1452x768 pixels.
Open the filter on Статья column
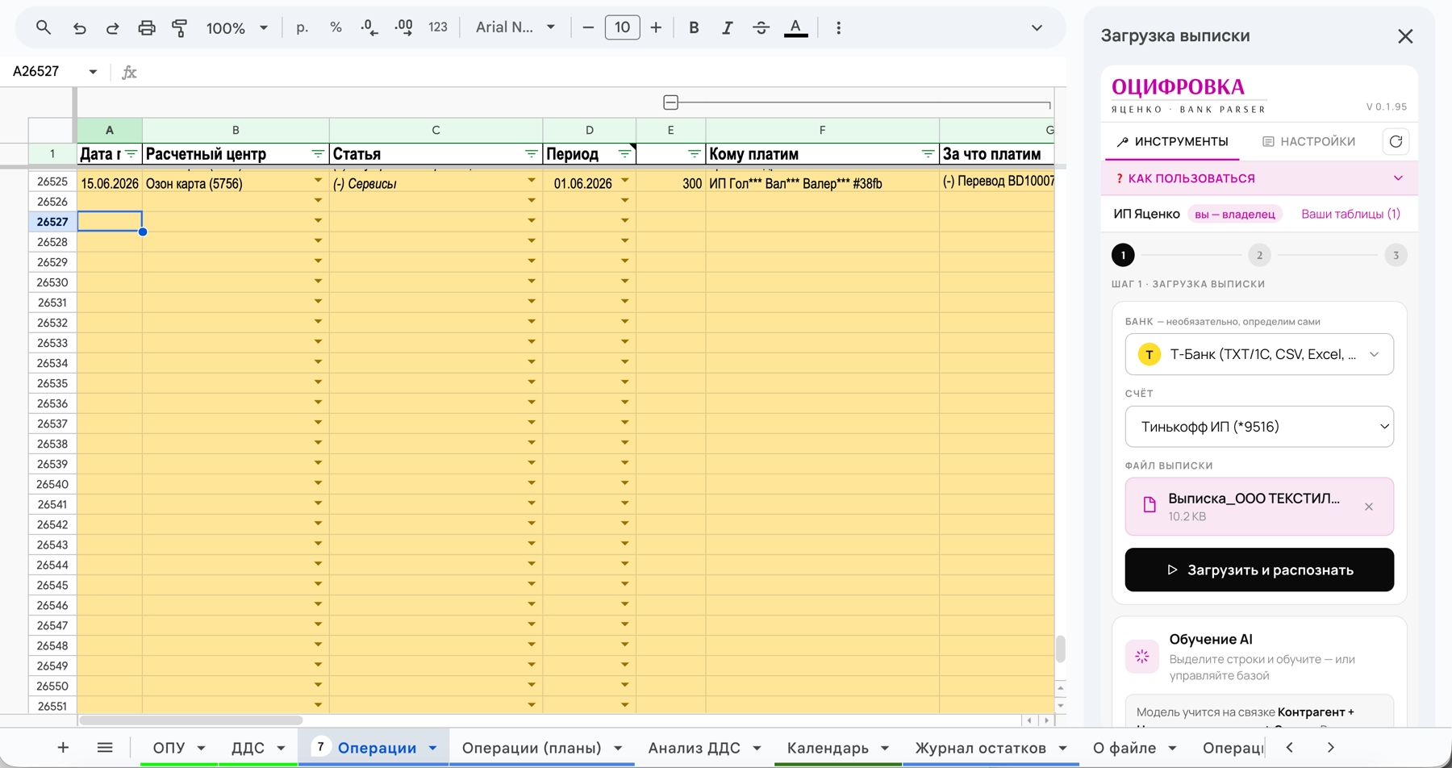(x=531, y=153)
